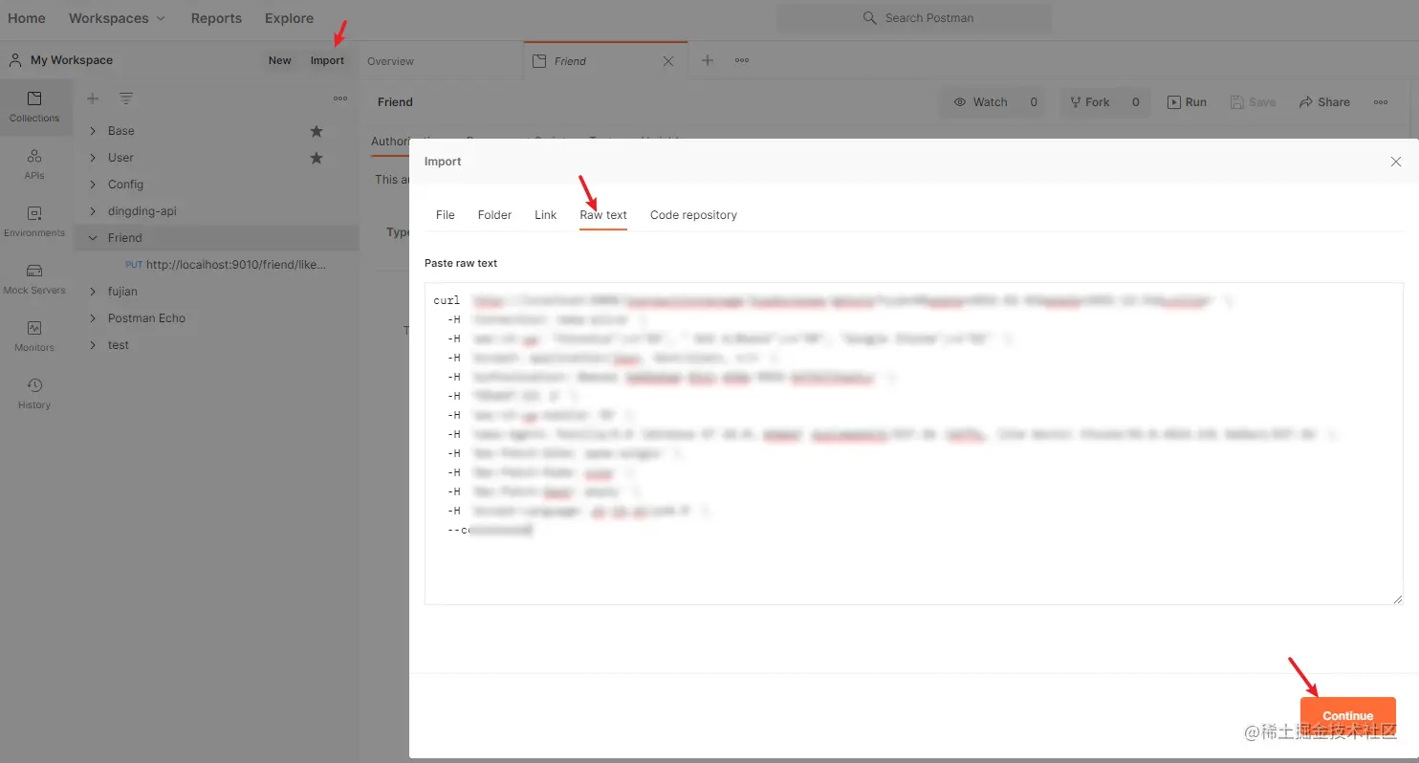Switch to the Folder import tab

[494, 215]
